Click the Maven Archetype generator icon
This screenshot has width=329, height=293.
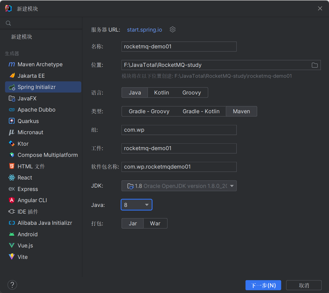point(12,64)
